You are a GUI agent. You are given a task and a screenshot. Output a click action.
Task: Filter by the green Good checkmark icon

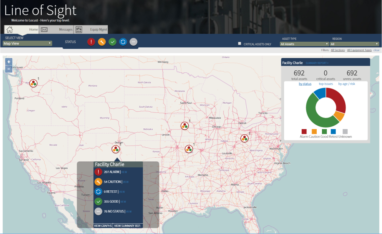coord(112,42)
